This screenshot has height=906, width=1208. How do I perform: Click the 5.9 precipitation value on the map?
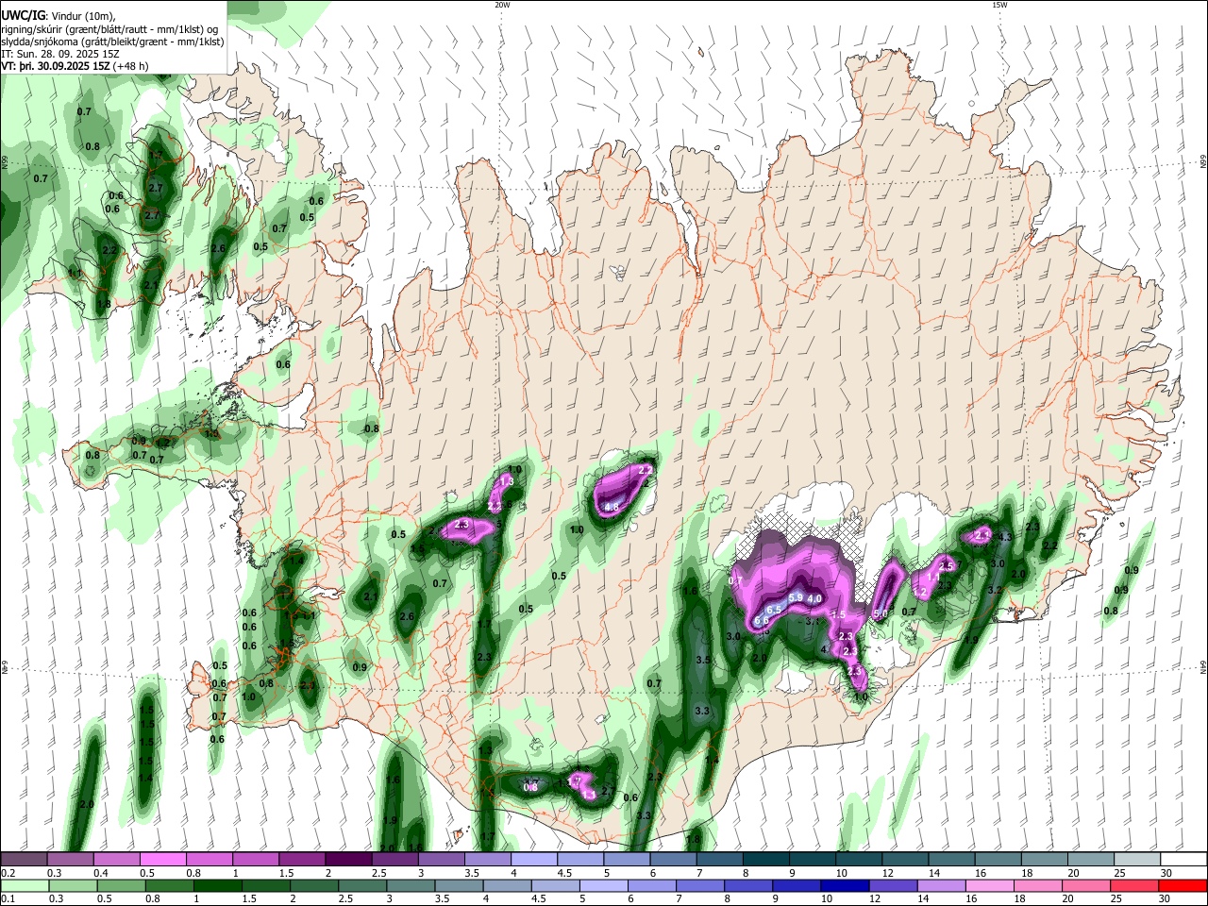(796, 597)
